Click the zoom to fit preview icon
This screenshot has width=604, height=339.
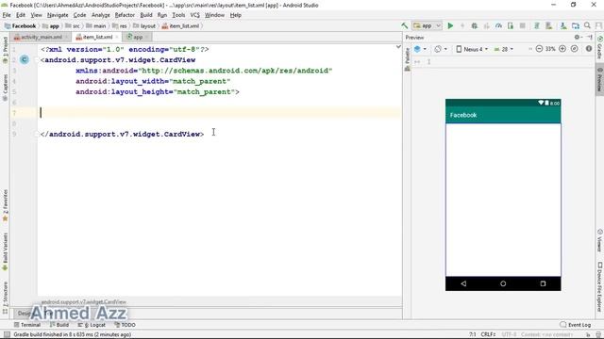[x=575, y=49]
